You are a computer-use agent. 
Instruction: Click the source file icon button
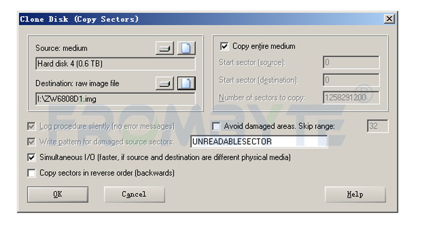tap(186, 48)
